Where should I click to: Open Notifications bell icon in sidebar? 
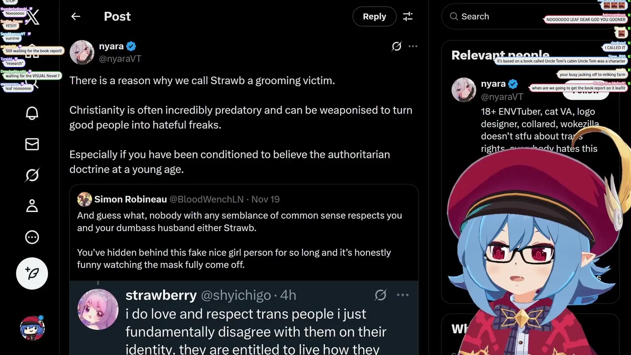(x=32, y=113)
